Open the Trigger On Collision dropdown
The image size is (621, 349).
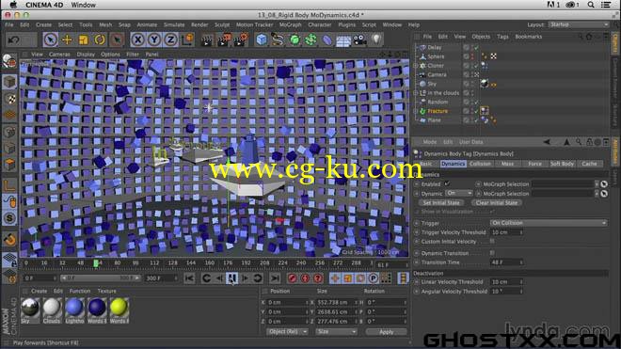click(x=549, y=223)
